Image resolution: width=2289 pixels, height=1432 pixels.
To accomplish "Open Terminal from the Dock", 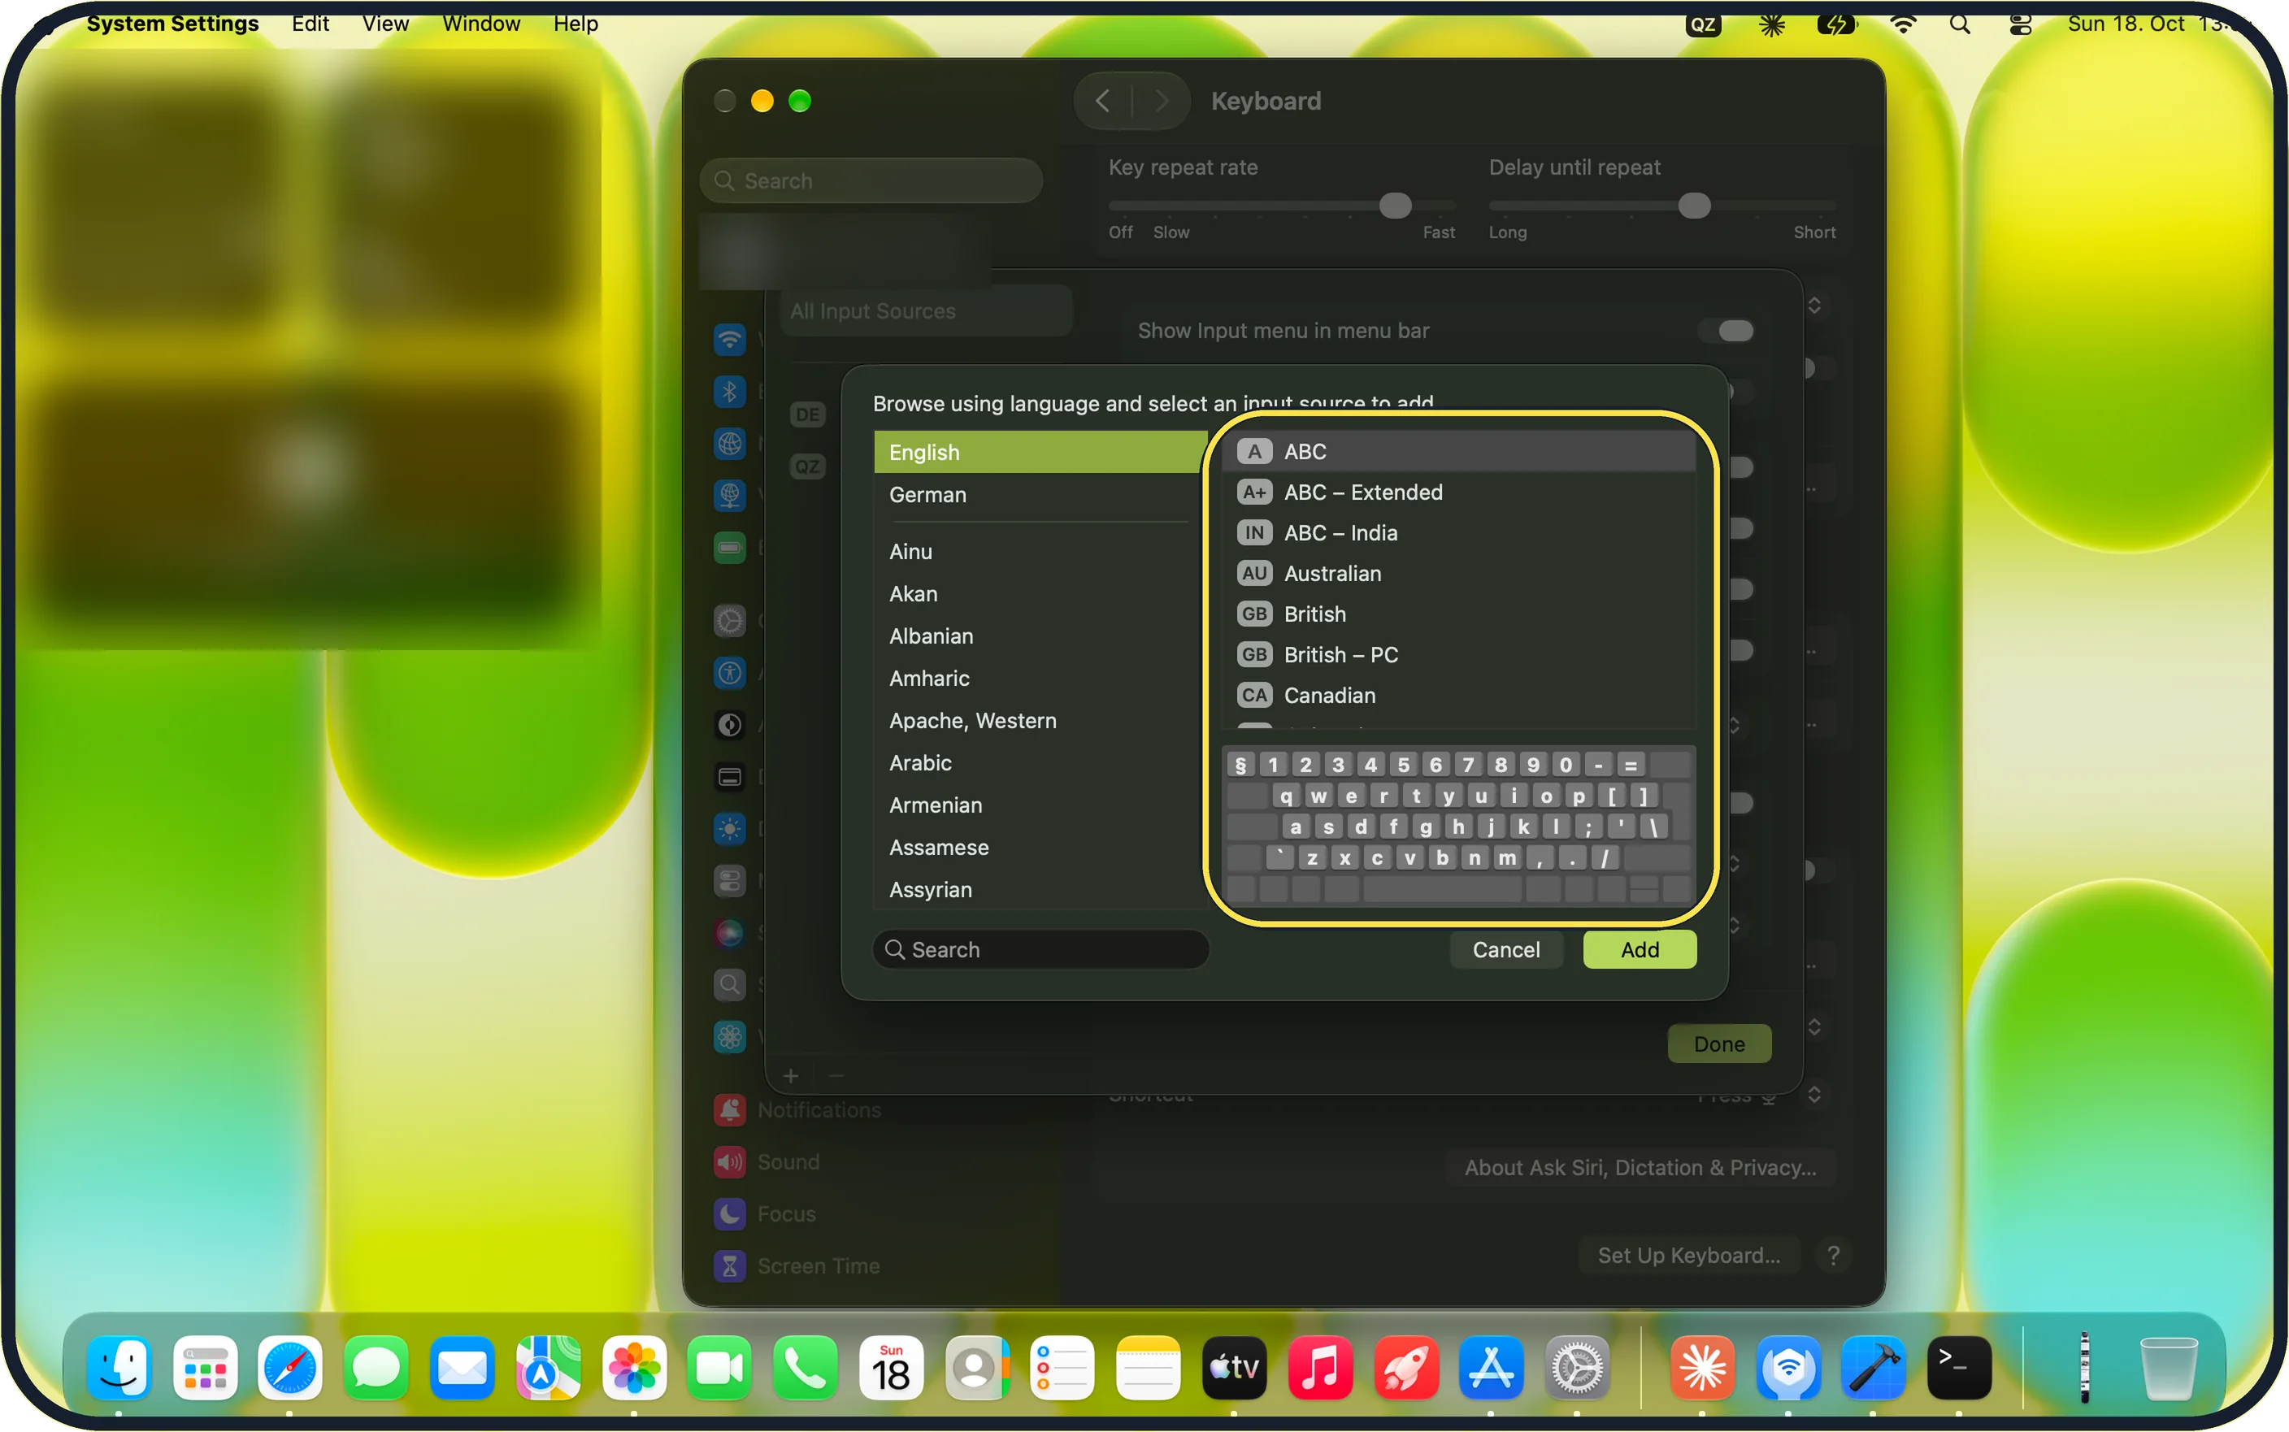I will tap(1960, 1368).
